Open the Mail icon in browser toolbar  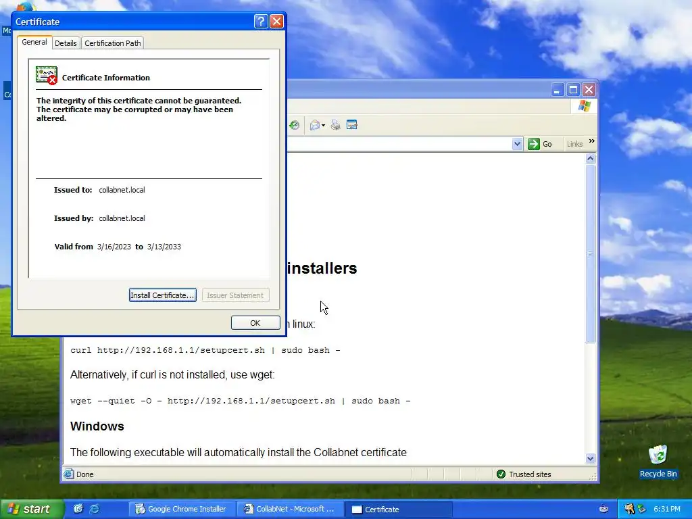315,125
